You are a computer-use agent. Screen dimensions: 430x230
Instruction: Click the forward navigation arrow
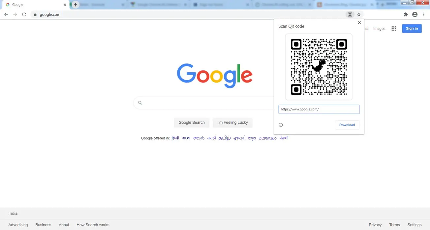(15, 14)
